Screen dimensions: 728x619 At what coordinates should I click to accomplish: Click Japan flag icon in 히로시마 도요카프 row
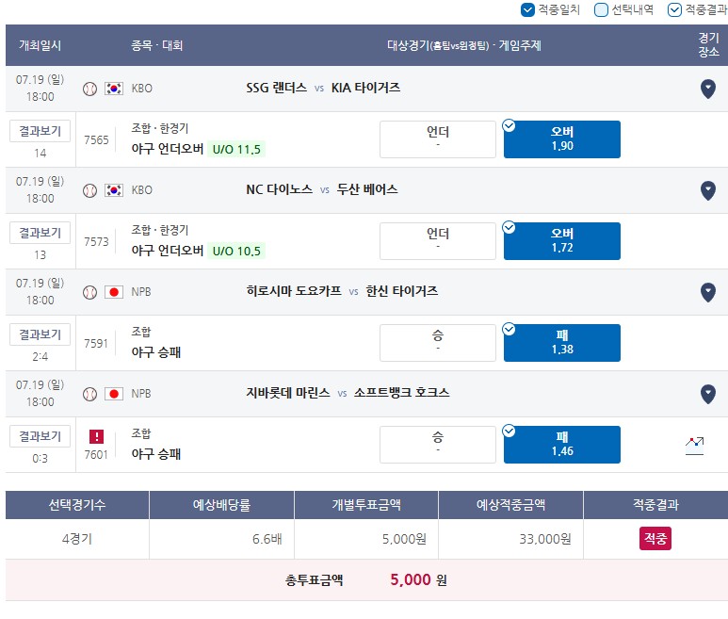(114, 292)
